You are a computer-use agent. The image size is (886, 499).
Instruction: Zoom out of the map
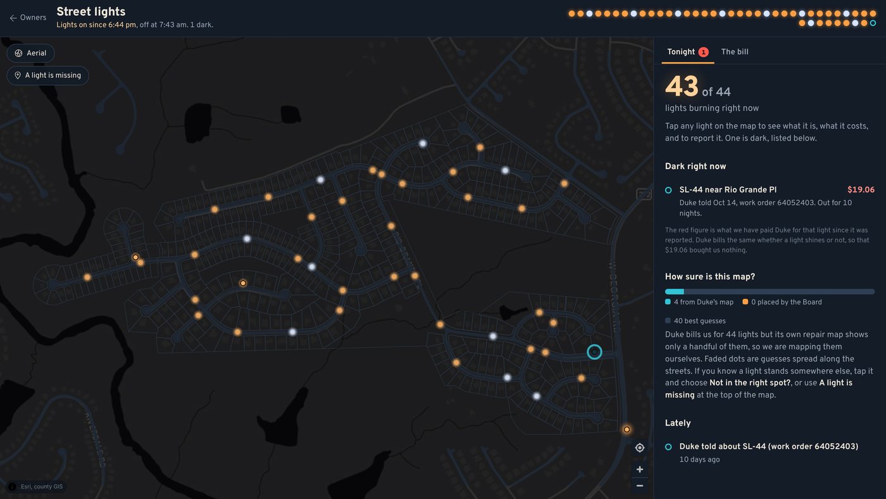click(640, 486)
